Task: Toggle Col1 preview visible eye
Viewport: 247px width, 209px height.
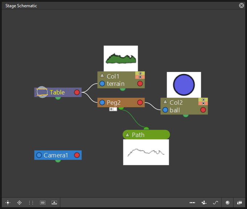Action: pyautogui.click(x=140, y=73)
